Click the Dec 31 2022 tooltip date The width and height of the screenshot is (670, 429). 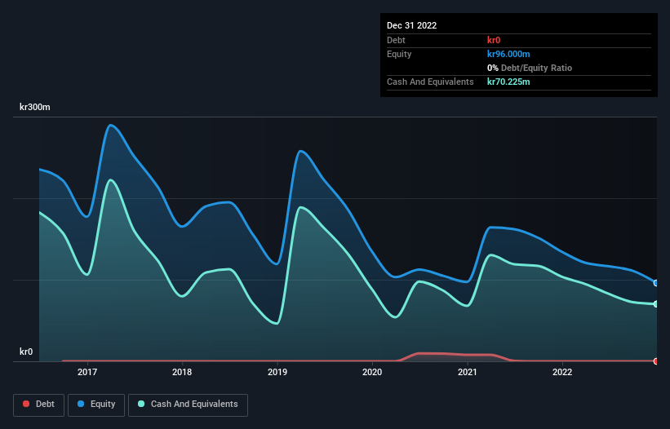point(412,25)
